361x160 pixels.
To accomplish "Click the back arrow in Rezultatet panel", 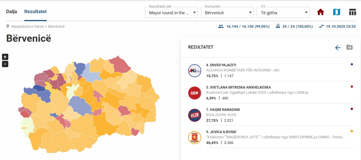I will pos(338,48).
